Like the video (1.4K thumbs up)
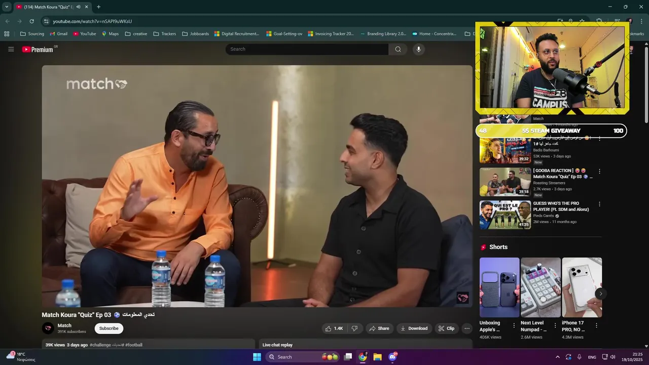This screenshot has width=649, height=365. tap(334, 328)
